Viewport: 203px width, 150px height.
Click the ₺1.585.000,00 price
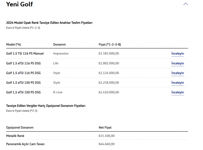[x=109, y=54]
